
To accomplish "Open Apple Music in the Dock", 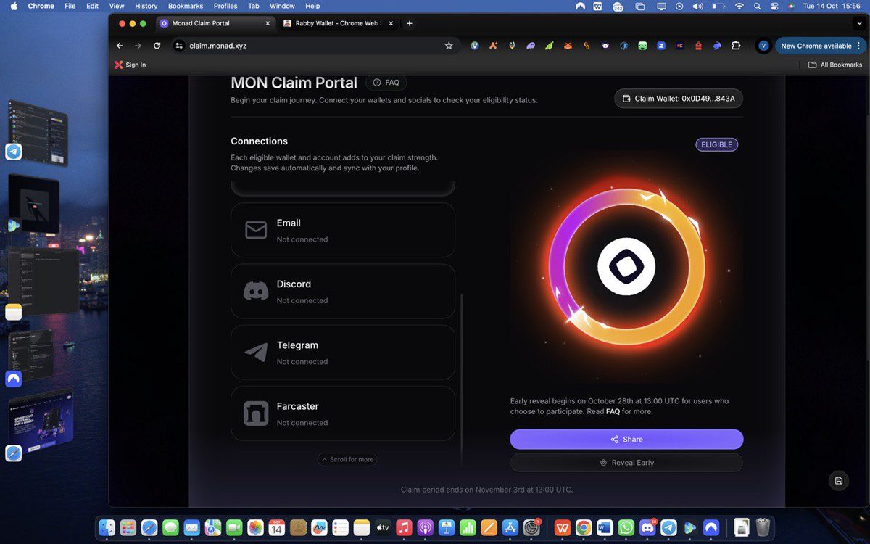I will 404,527.
